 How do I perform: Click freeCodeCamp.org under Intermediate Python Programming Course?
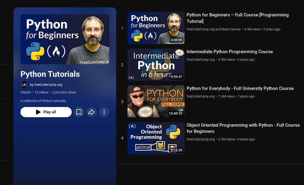point(201,59)
